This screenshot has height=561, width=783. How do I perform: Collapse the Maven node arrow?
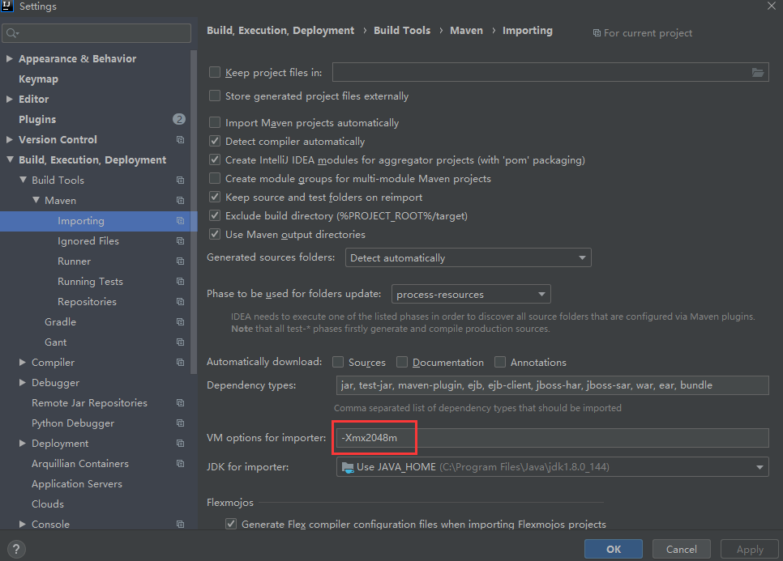[x=36, y=201]
